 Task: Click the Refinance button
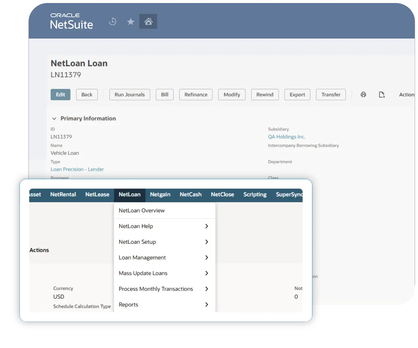coord(196,94)
